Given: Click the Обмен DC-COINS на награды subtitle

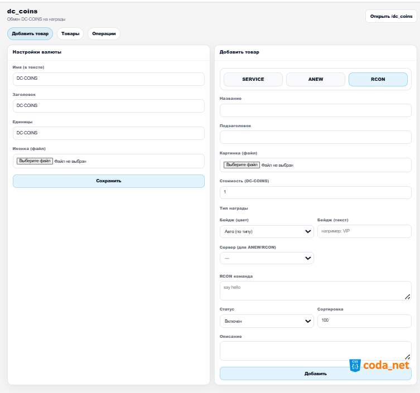Looking at the screenshot, I should (36, 19).
